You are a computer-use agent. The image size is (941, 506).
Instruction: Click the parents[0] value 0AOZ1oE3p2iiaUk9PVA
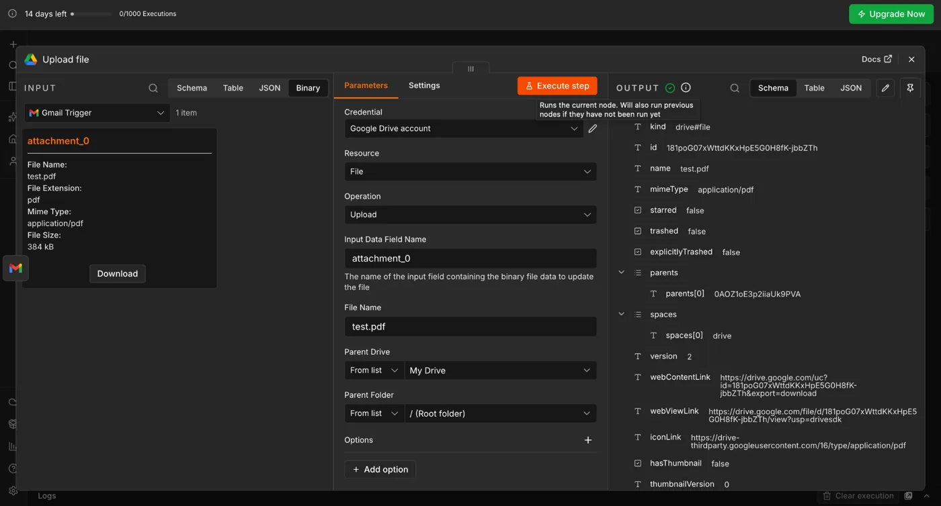tap(757, 294)
